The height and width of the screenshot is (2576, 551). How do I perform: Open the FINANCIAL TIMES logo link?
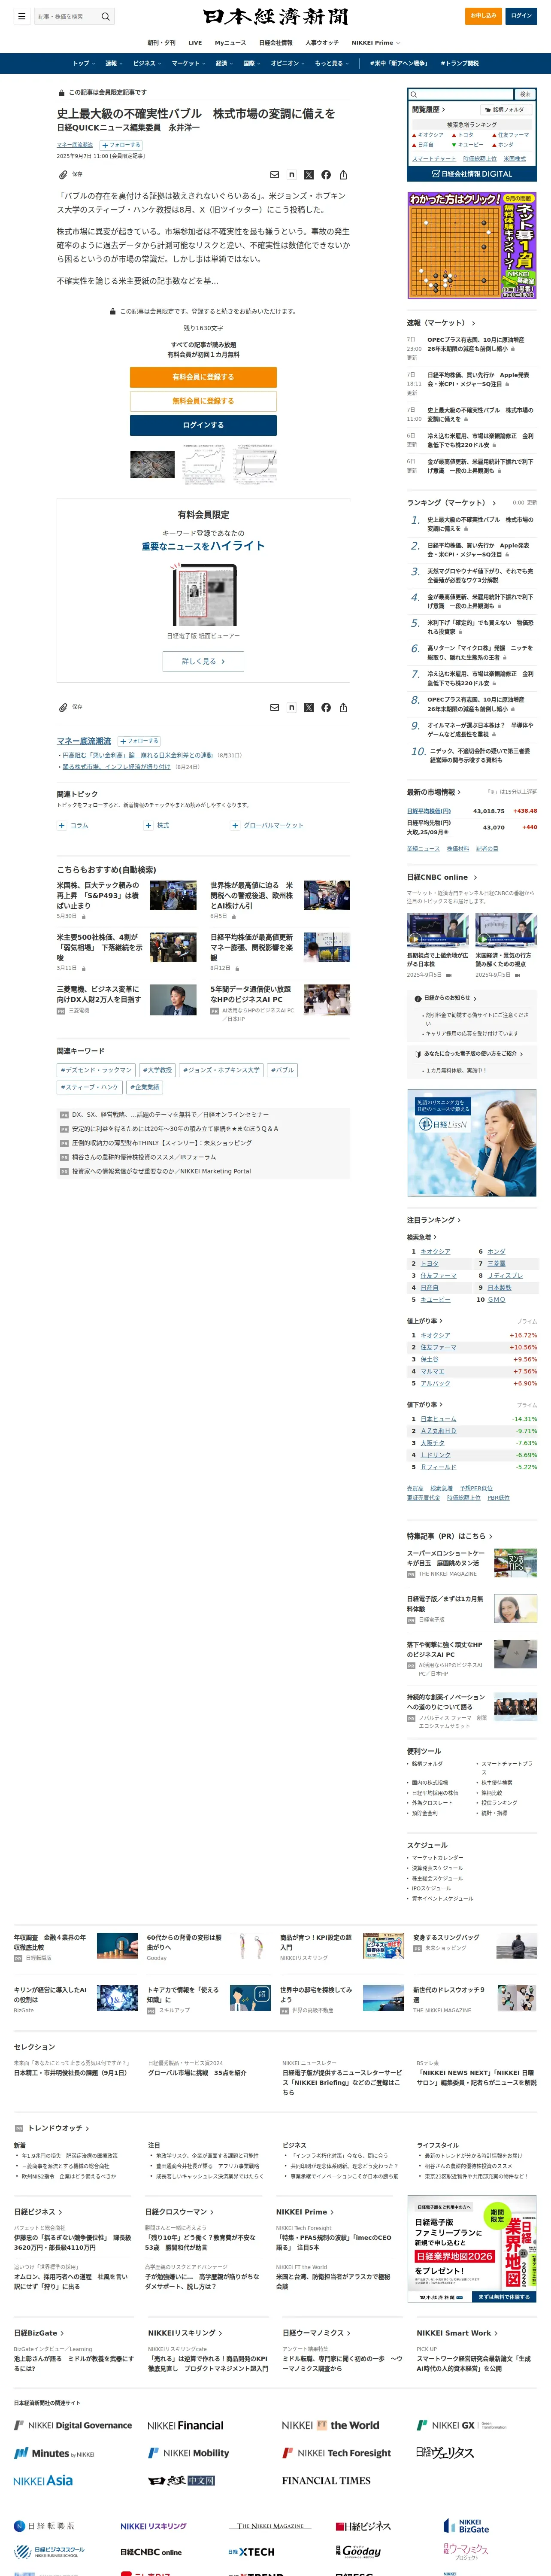click(x=326, y=2480)
